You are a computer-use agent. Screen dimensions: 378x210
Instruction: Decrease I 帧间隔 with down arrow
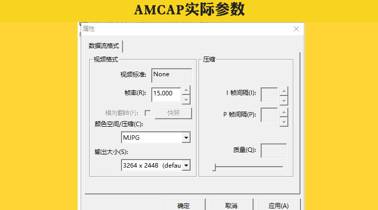[284, 100]
